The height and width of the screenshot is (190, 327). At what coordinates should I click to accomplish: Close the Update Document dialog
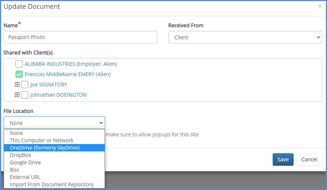tap(320, 6)
